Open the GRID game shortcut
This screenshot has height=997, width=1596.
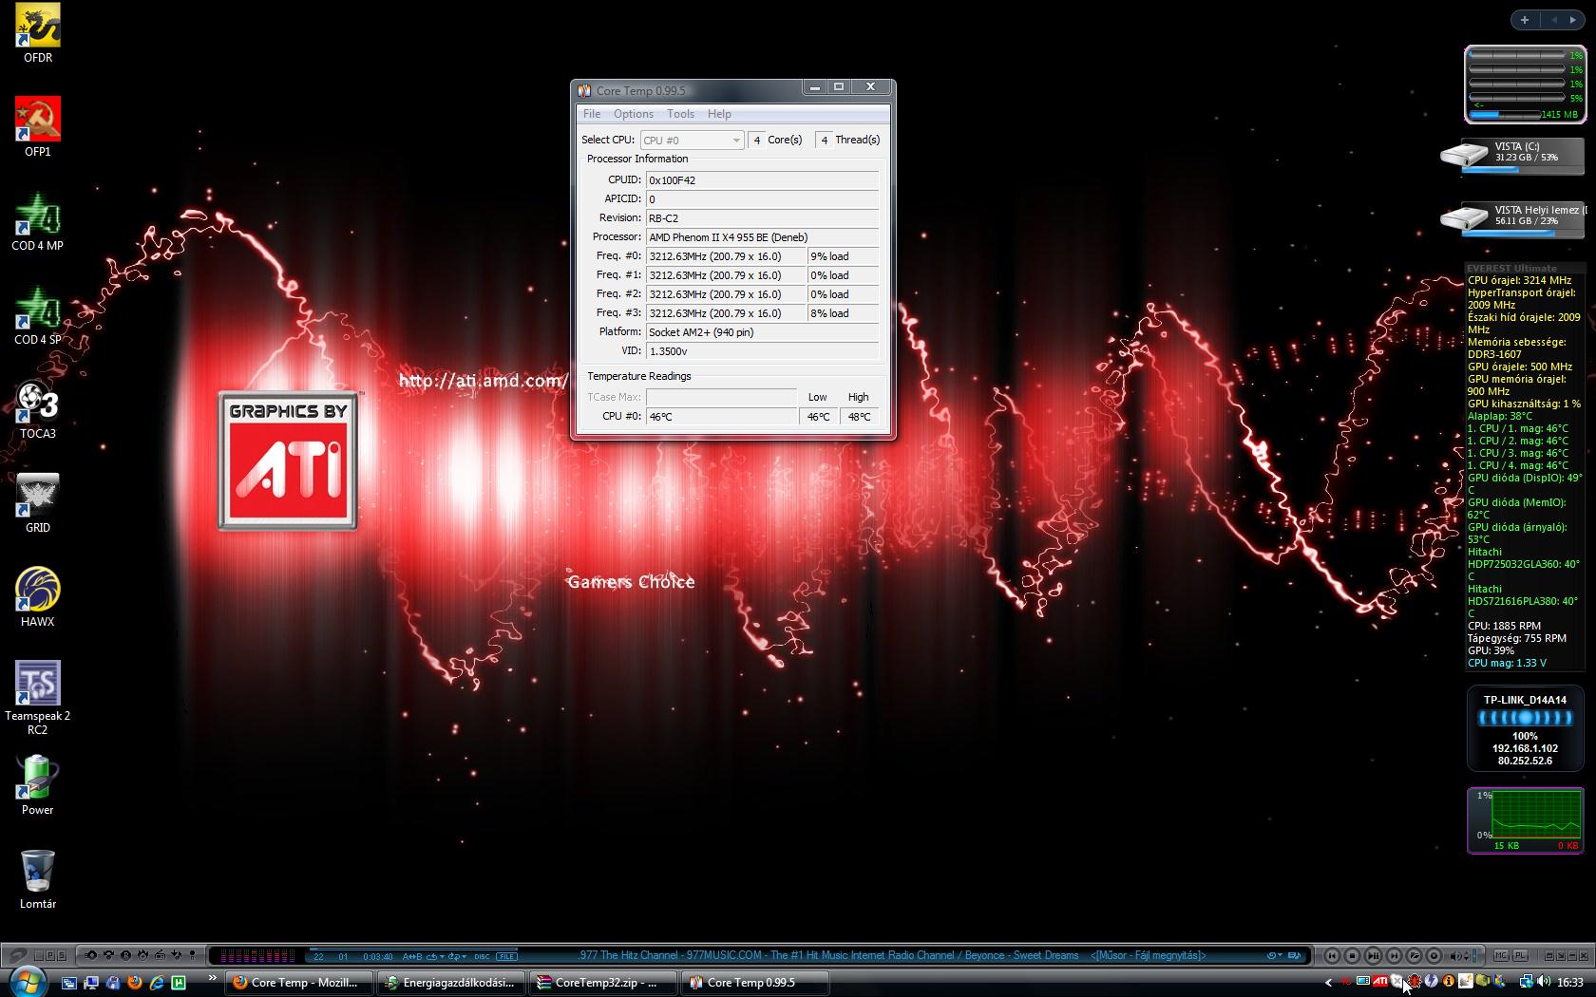pos(38,502)
